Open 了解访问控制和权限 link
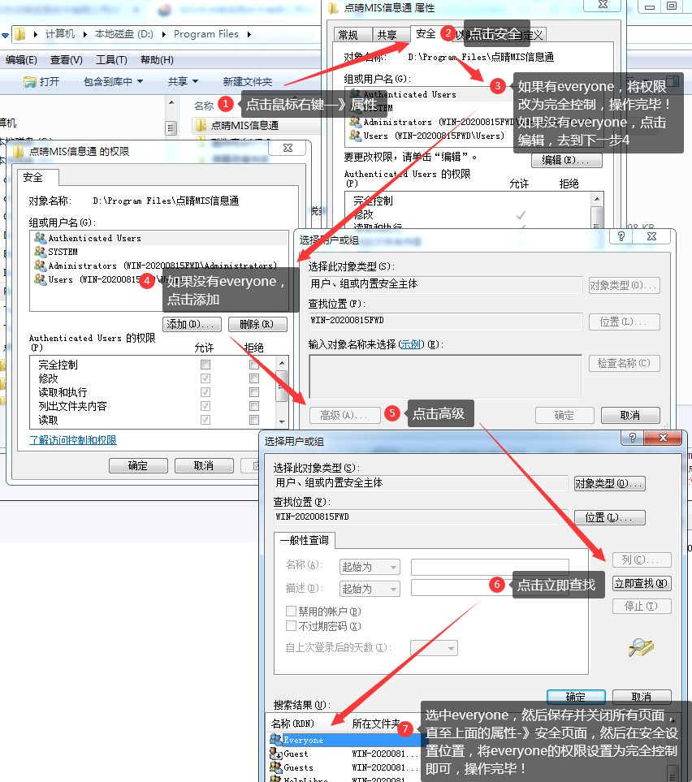Image resolution: width=692 pixels, height=782 pixels. pyautogui.click(x=73, y=440)
